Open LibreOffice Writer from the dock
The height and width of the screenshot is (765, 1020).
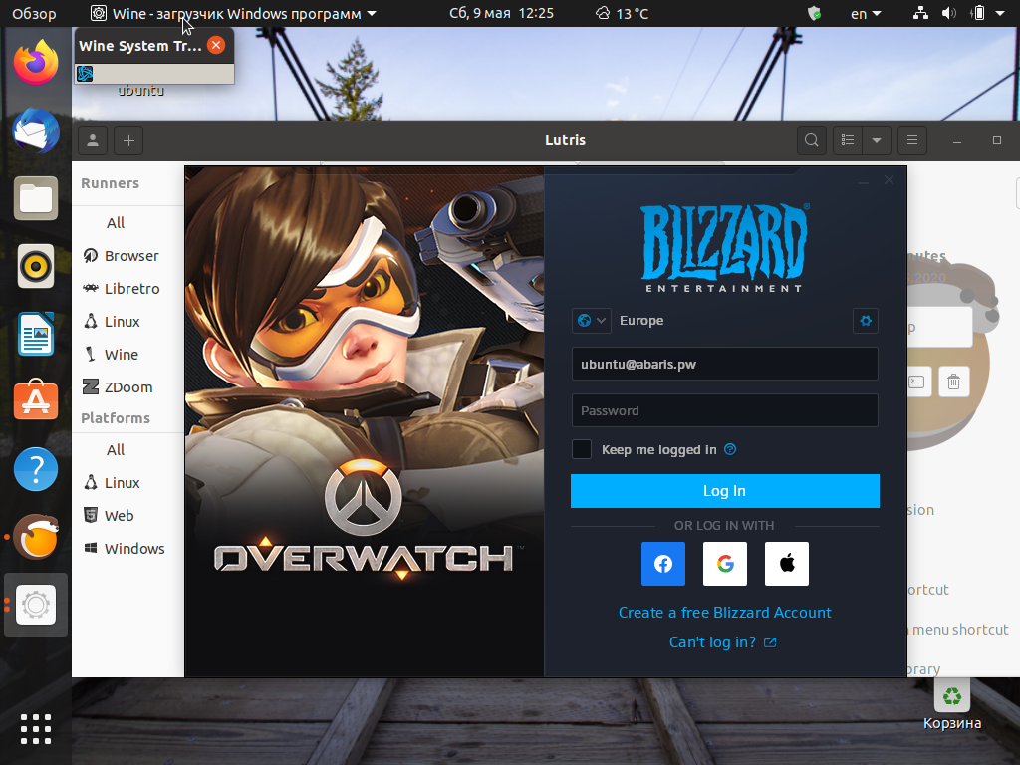pos(36,334)
